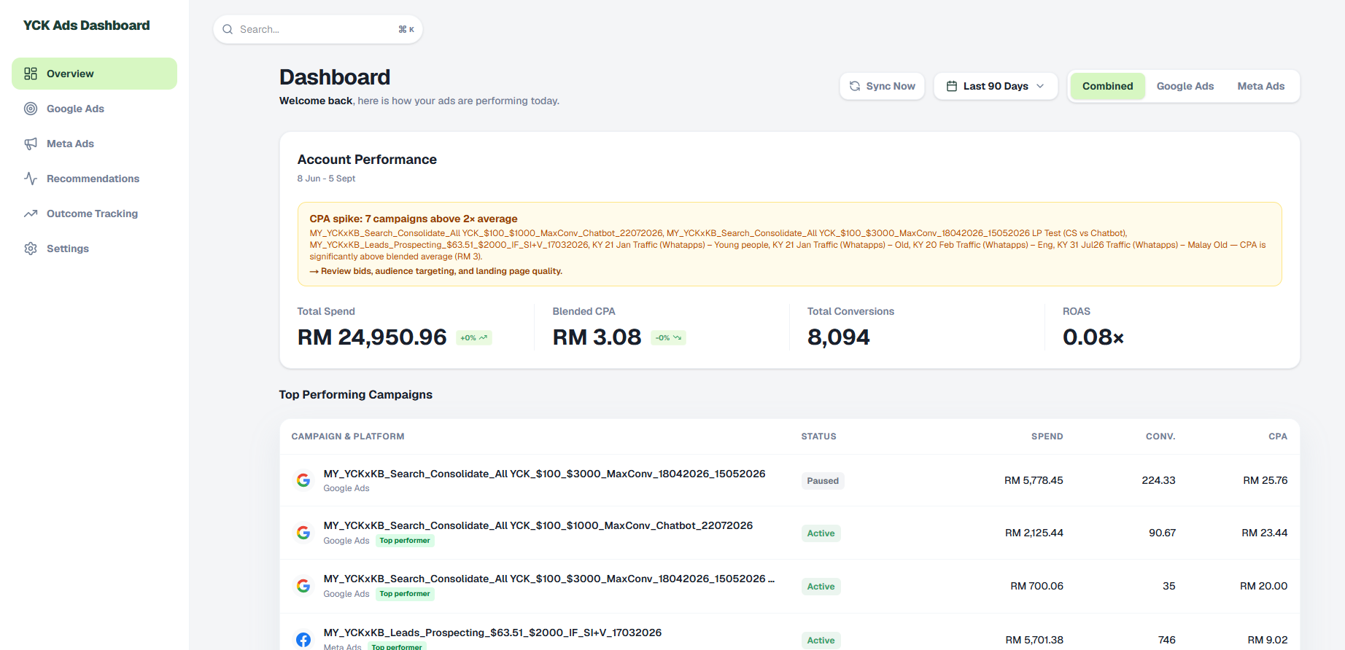Image resolution: width=1345 pixels, height=650 pixels.
Task: Click the Sync Now refresh icon
Action: tap(855, 86)
